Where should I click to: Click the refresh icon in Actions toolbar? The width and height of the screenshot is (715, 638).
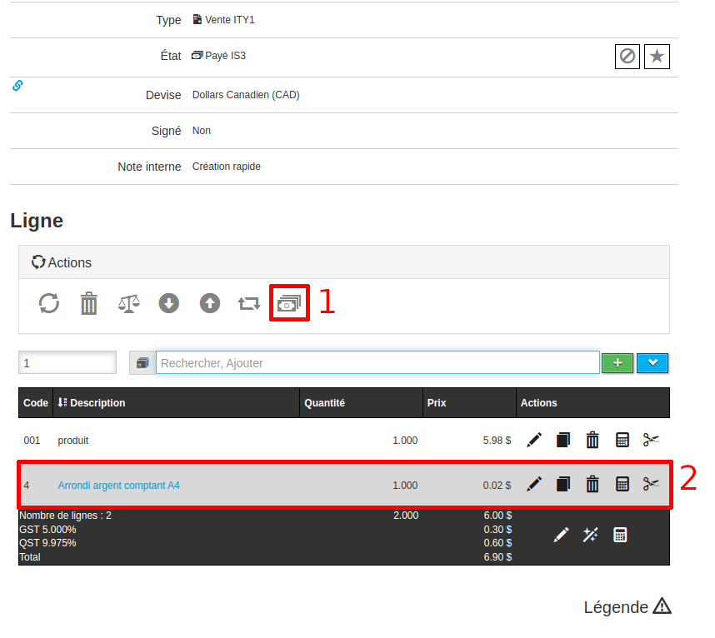49,303
